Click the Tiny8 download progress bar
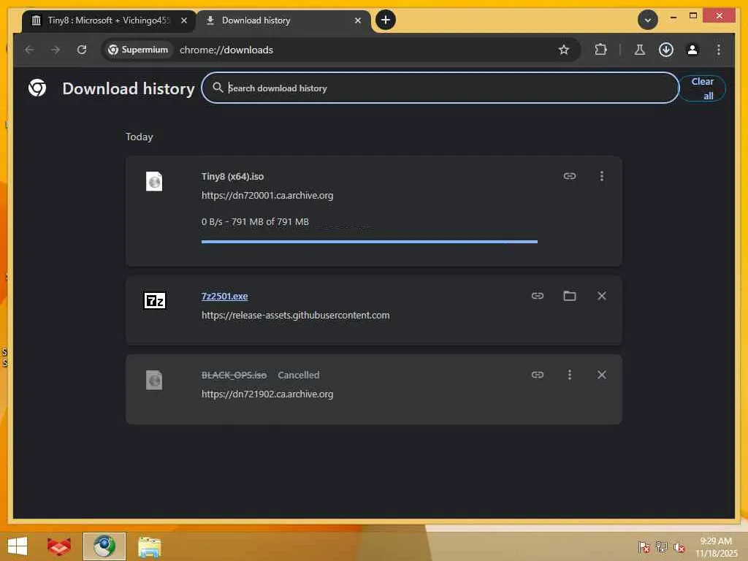 click(x=369, y=242)
